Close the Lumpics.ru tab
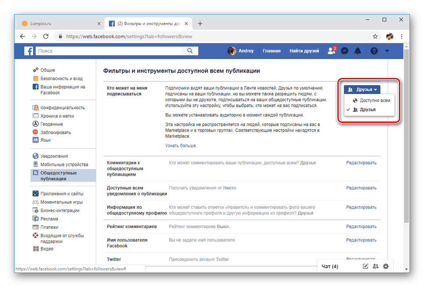Viewport: 424px width, 287px height. pyautogui.click(x=99, y=23)
